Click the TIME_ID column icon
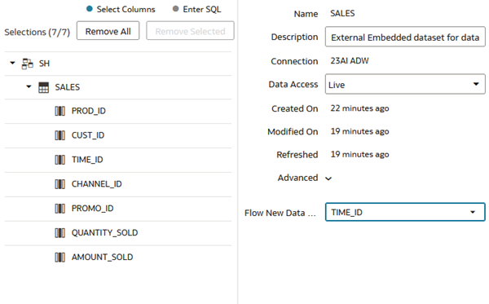 pos(59,160)
